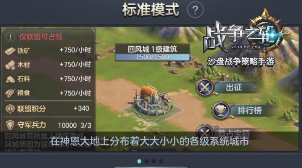Viewport: 302px width, 168px height.
Task: Click the 1500/1500 durability bar
Action: (153, 57)
